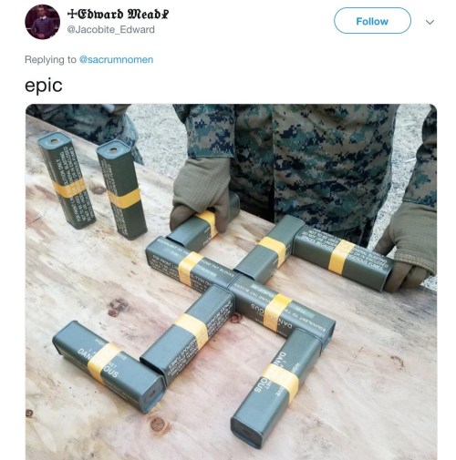Select the blackletter styled author name
The width and height of the screenshot is (456, 460).
click(118, 14)
